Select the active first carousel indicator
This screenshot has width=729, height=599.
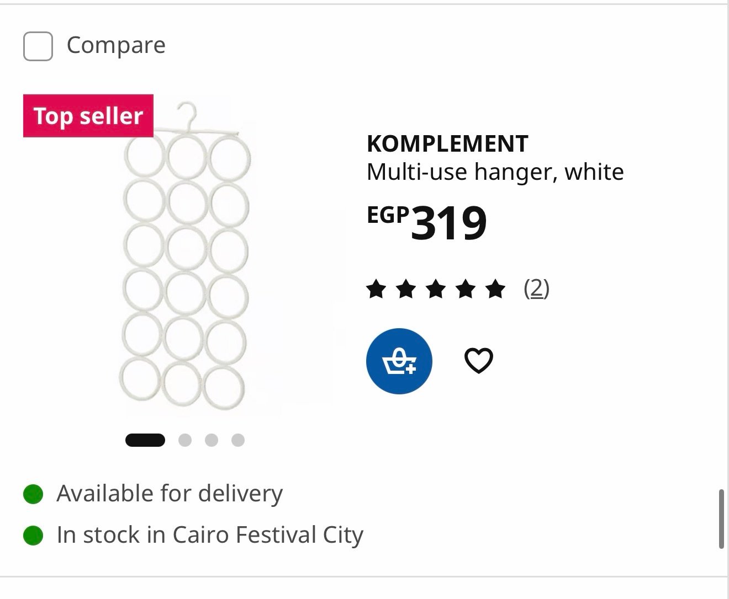[x=145, y=440]
